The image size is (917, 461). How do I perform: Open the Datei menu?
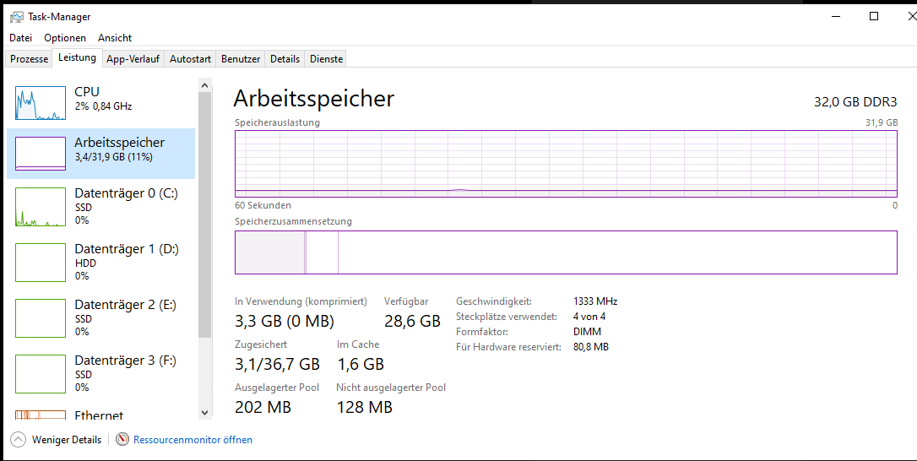[x=20, y=38]
